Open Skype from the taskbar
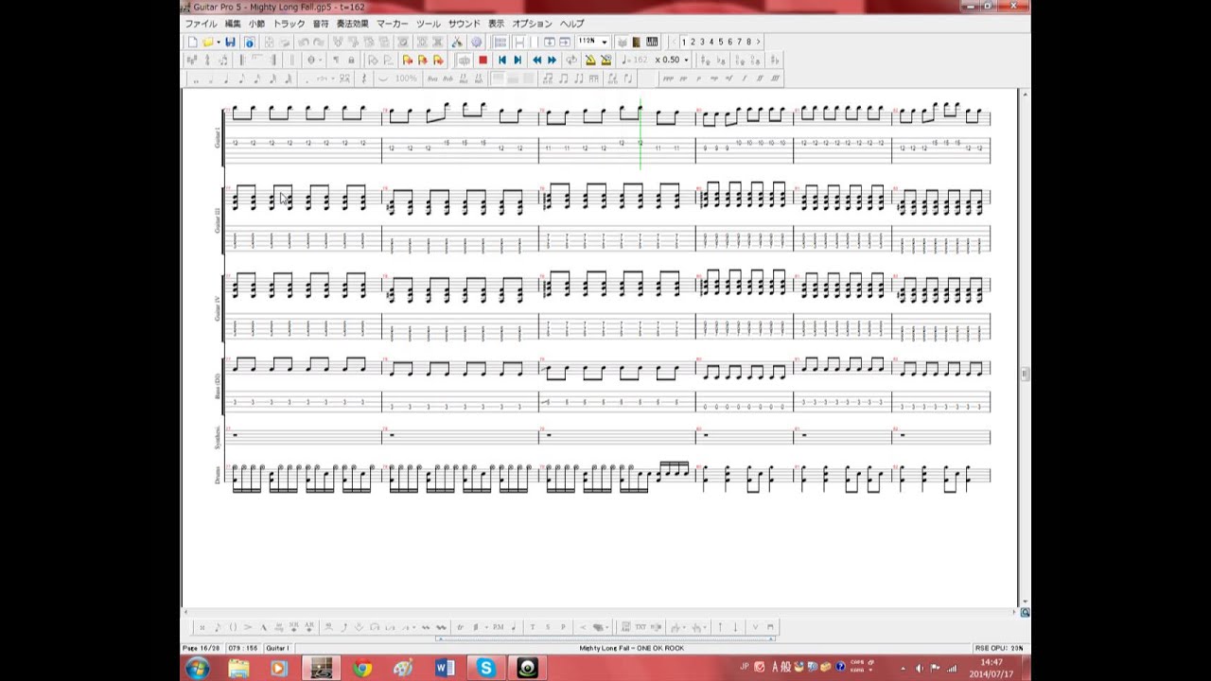 pyautogui.click(x=485, y=669)
